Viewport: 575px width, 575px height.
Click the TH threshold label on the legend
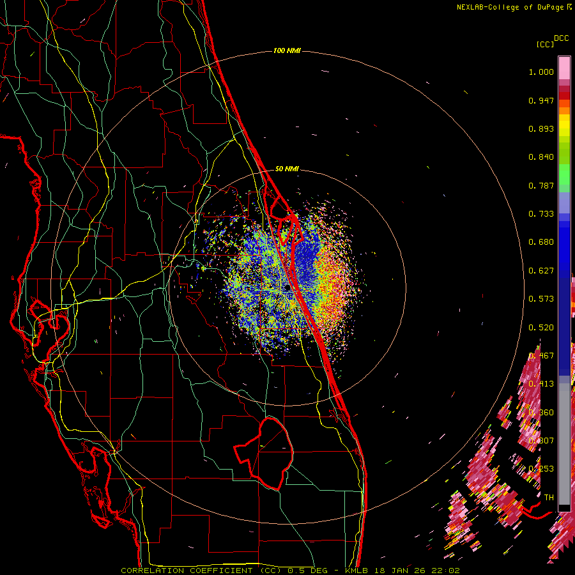coord(549,498)
